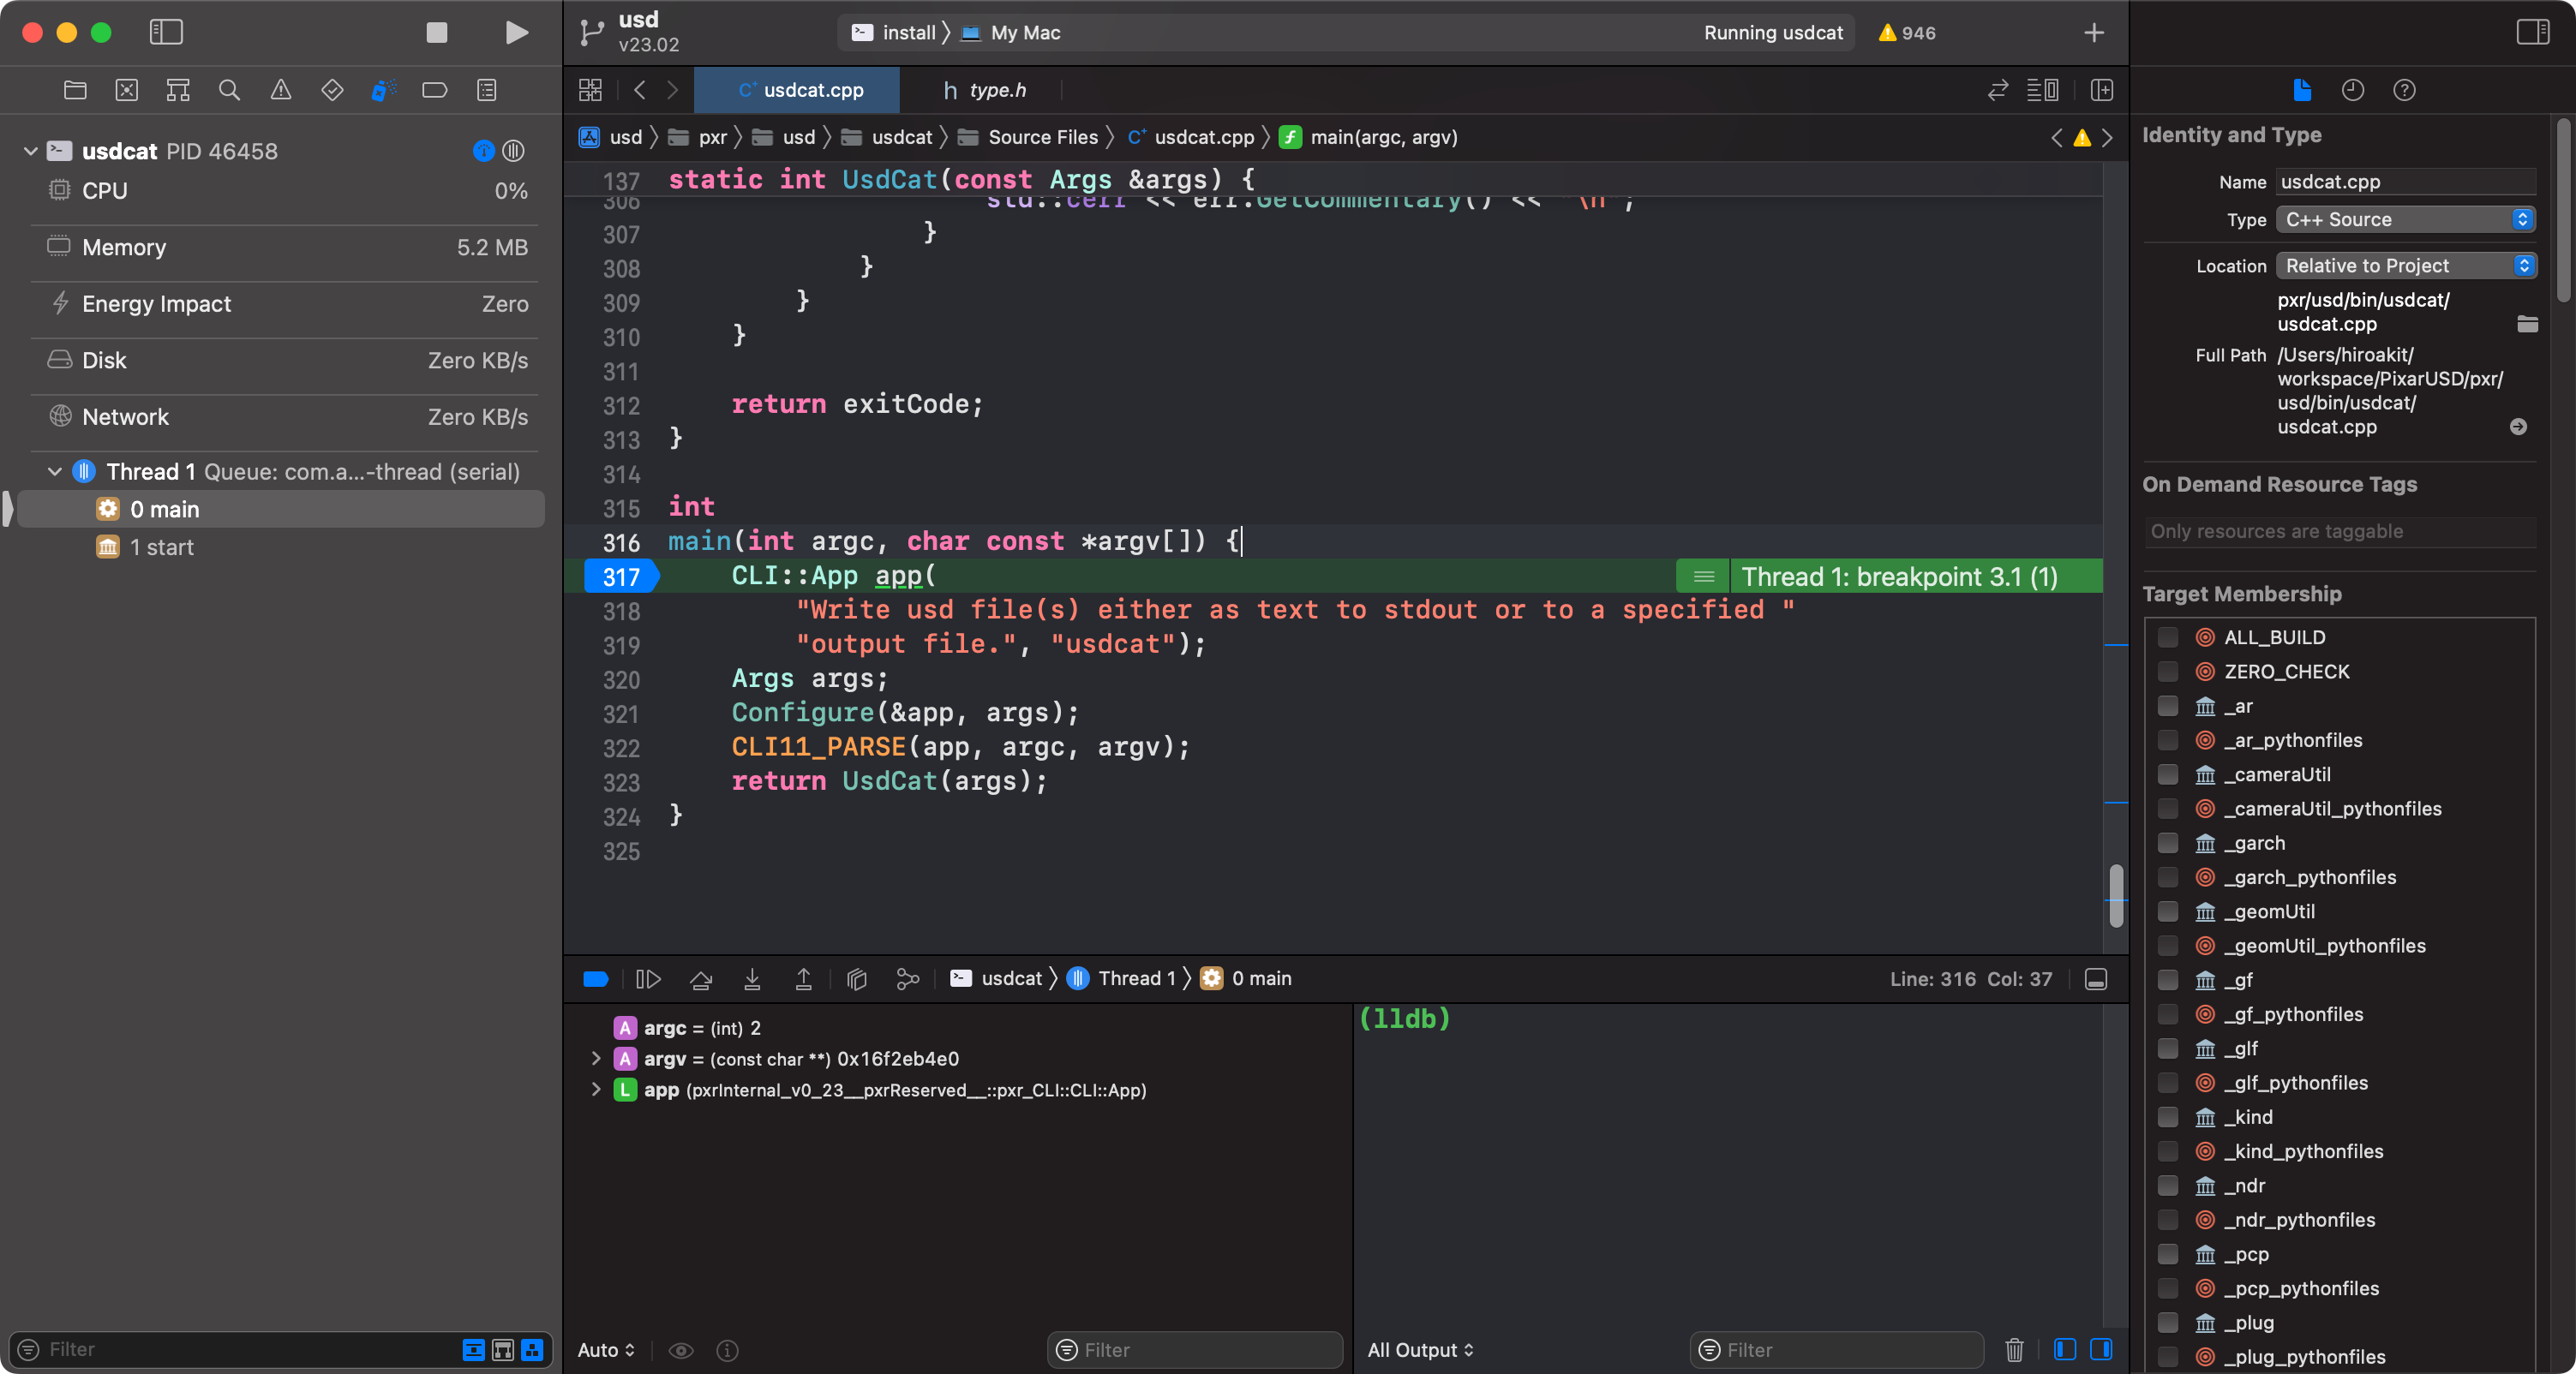Click the Continue program execution button
The image size is (2576, 1374).
pos(648,979)
